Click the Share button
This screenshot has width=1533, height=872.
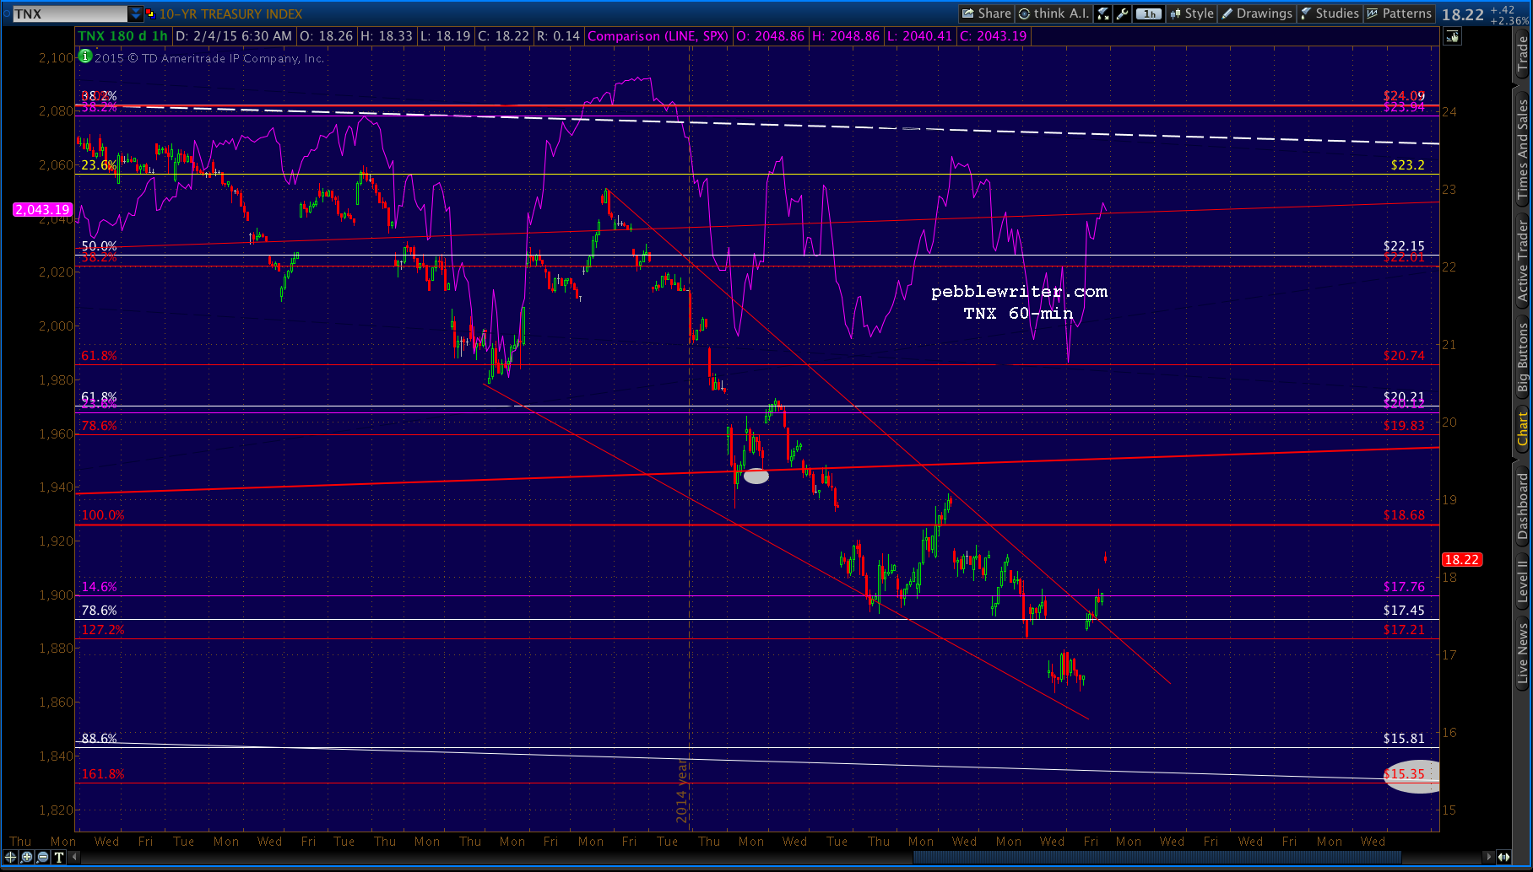tap(986, 13)
